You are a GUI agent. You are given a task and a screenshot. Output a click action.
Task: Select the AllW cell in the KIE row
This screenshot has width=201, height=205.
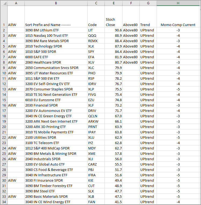tap(16, 180)
